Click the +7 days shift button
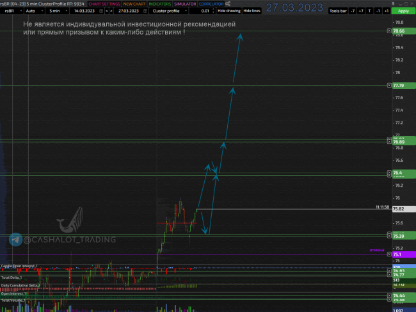 pyautogui.click(x=361, y=11)
